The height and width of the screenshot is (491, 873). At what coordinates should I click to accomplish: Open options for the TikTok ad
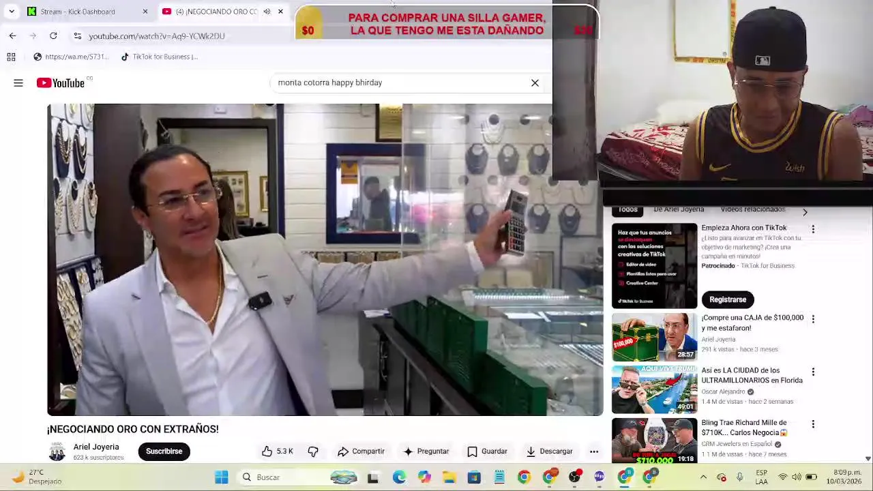813,229
